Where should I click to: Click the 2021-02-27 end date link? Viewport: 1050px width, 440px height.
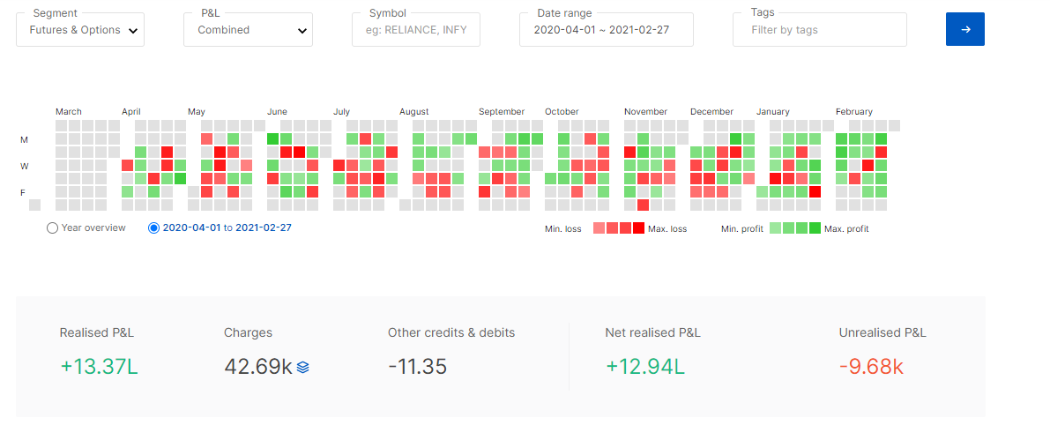(264, 227)
